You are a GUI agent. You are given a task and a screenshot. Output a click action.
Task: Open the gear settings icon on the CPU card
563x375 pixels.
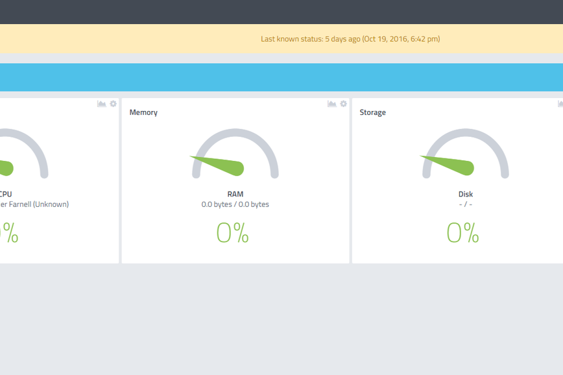point(113,104)
